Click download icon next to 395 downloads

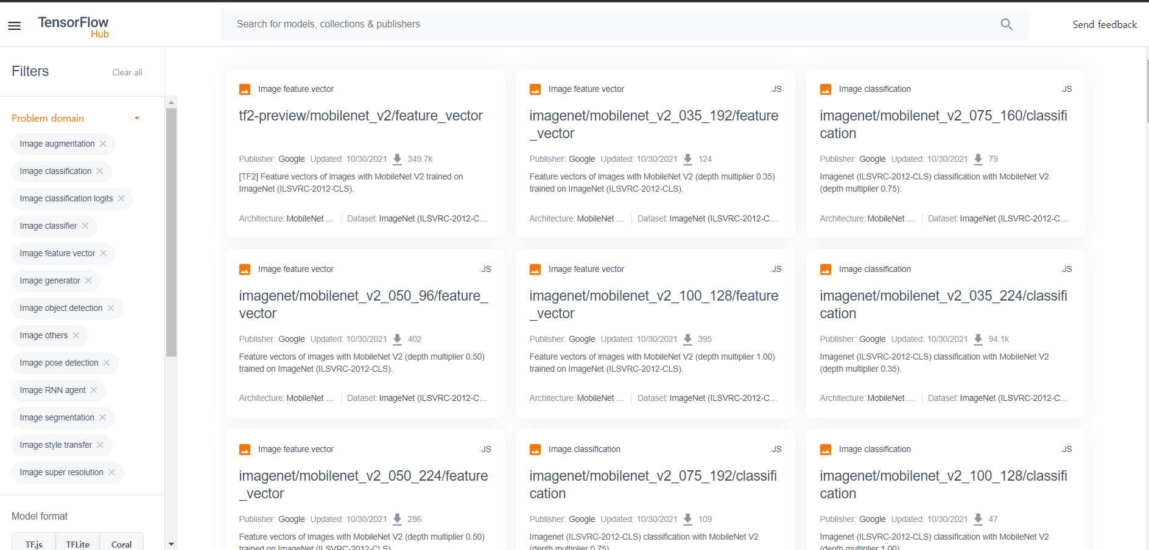click(688, 339)
